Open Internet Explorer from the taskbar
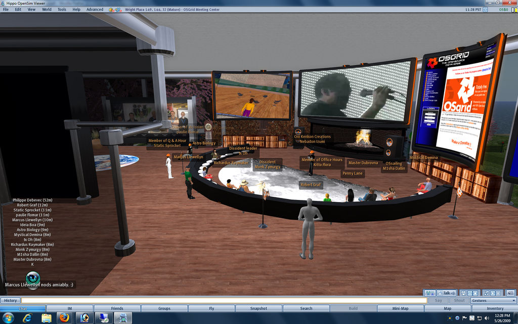Screen dimensions: 518x324 pos(27,318)
